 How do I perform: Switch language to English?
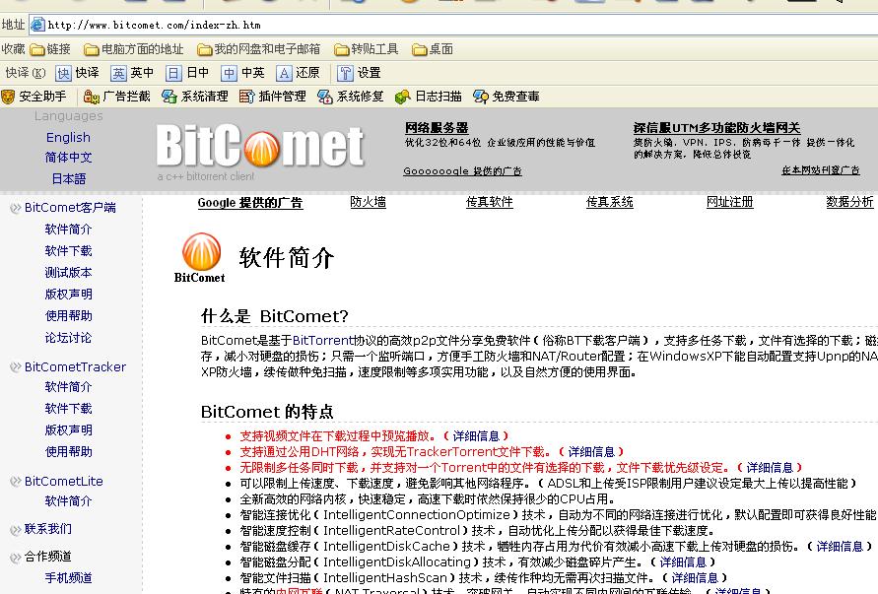tap(68, 137)
